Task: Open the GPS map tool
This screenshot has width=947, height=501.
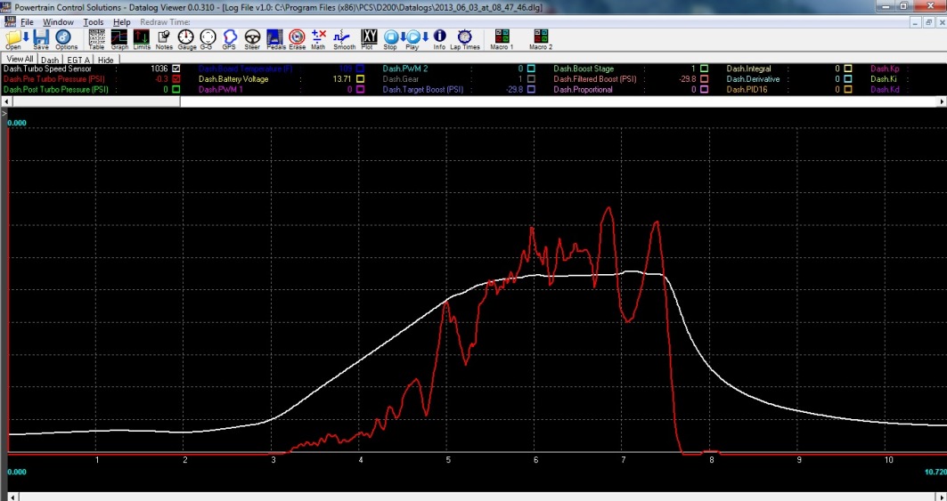Action: tap(229, 39)
